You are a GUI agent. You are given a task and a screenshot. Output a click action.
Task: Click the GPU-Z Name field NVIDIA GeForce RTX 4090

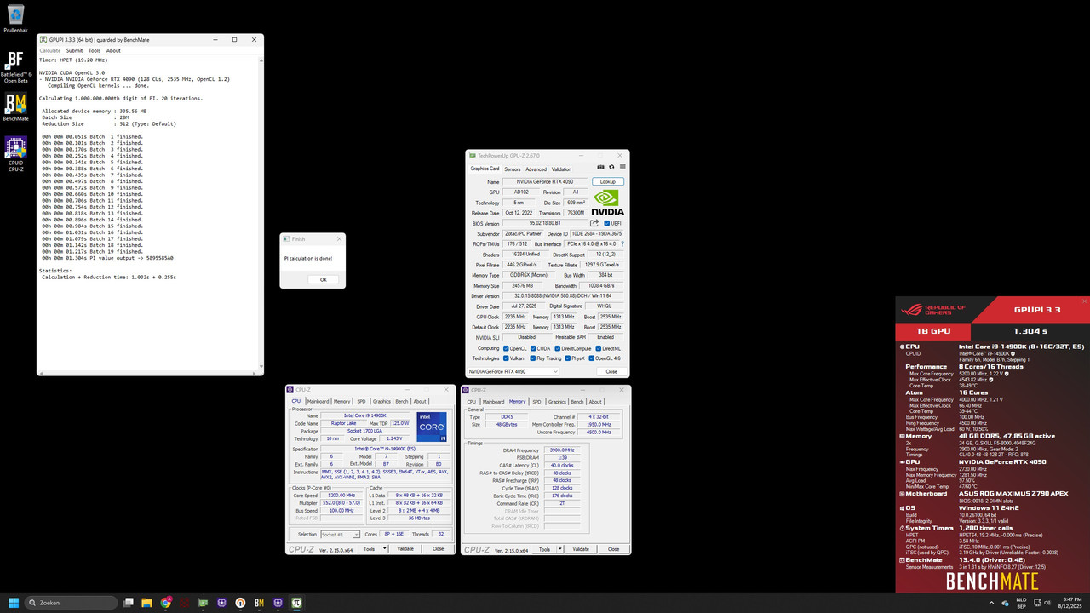[x=545, y=182]
